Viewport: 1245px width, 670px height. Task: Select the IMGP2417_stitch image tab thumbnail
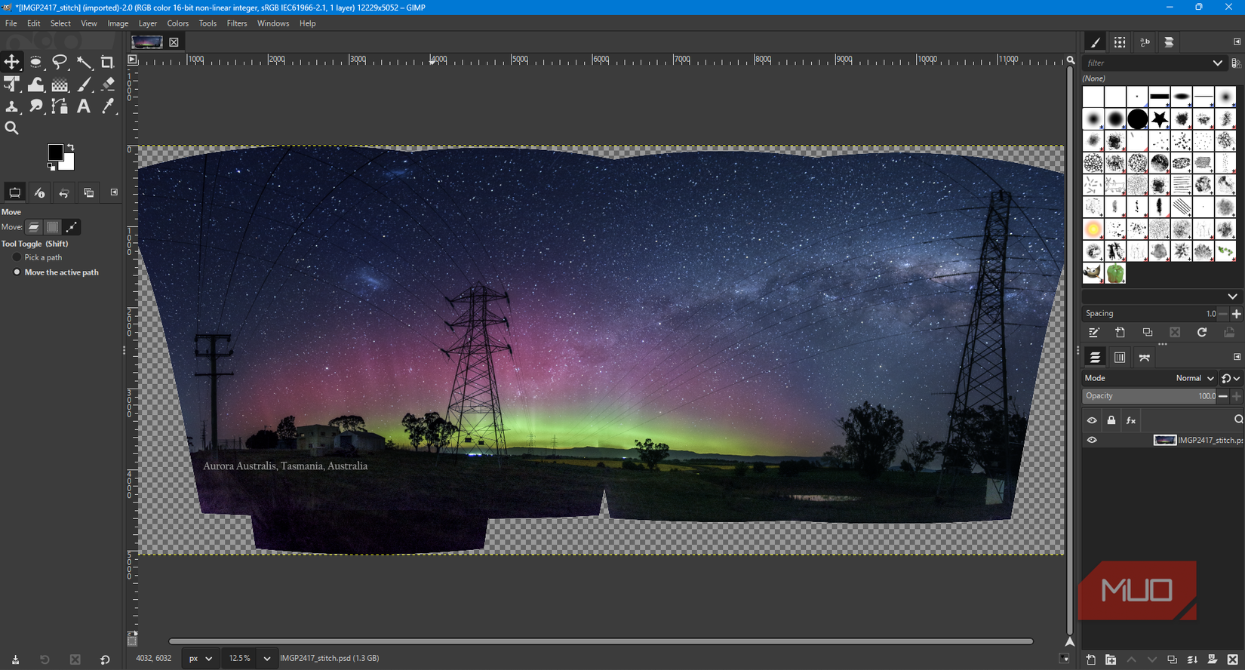147,42
